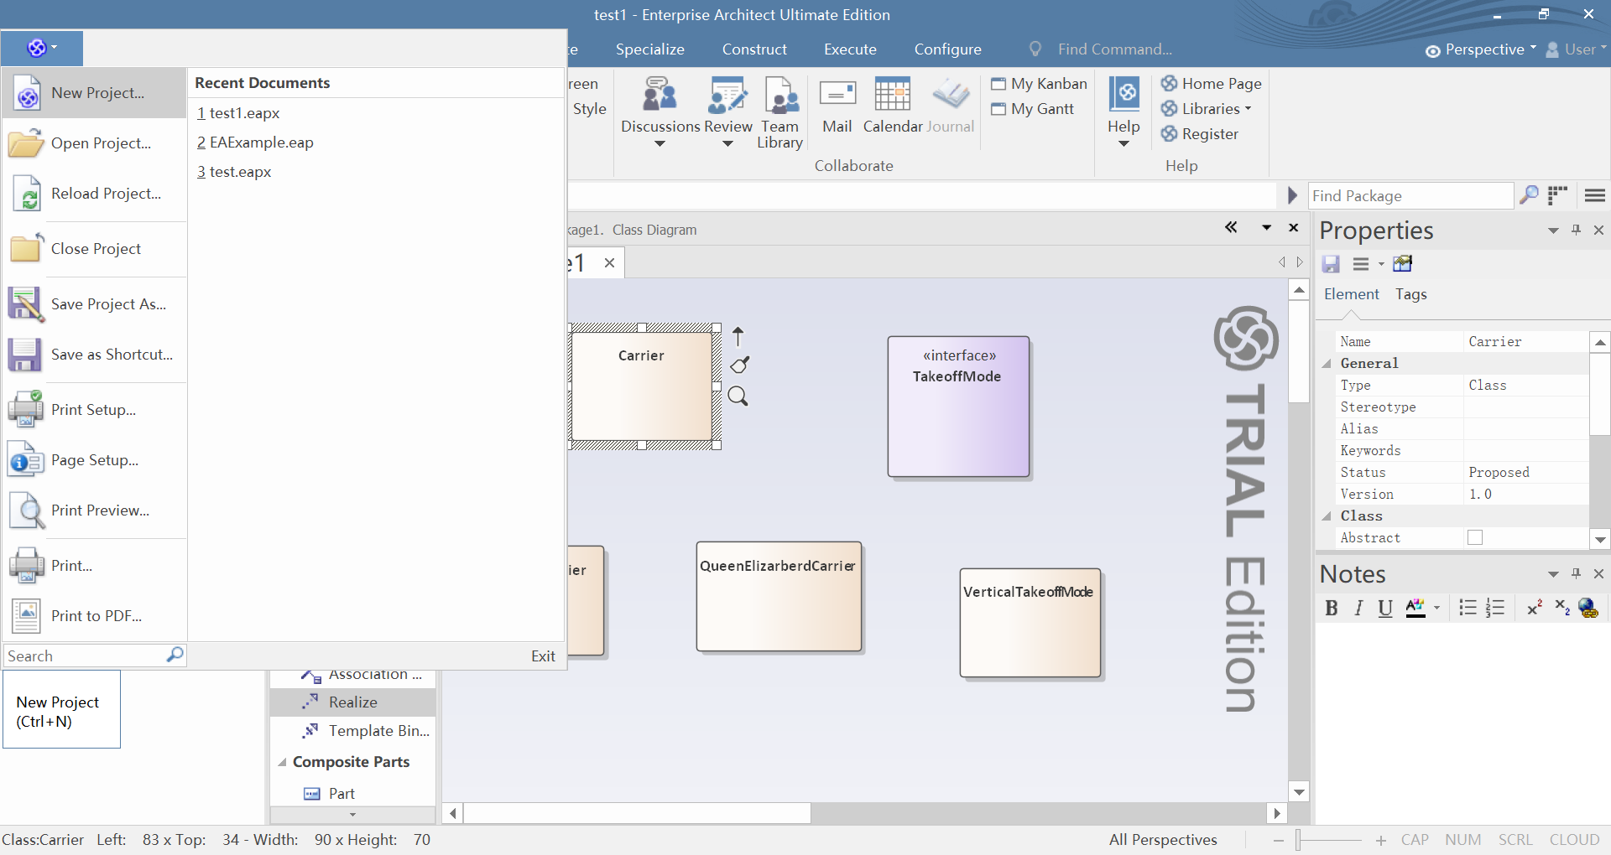Open the User dropdown menu

coord(1576,49)
